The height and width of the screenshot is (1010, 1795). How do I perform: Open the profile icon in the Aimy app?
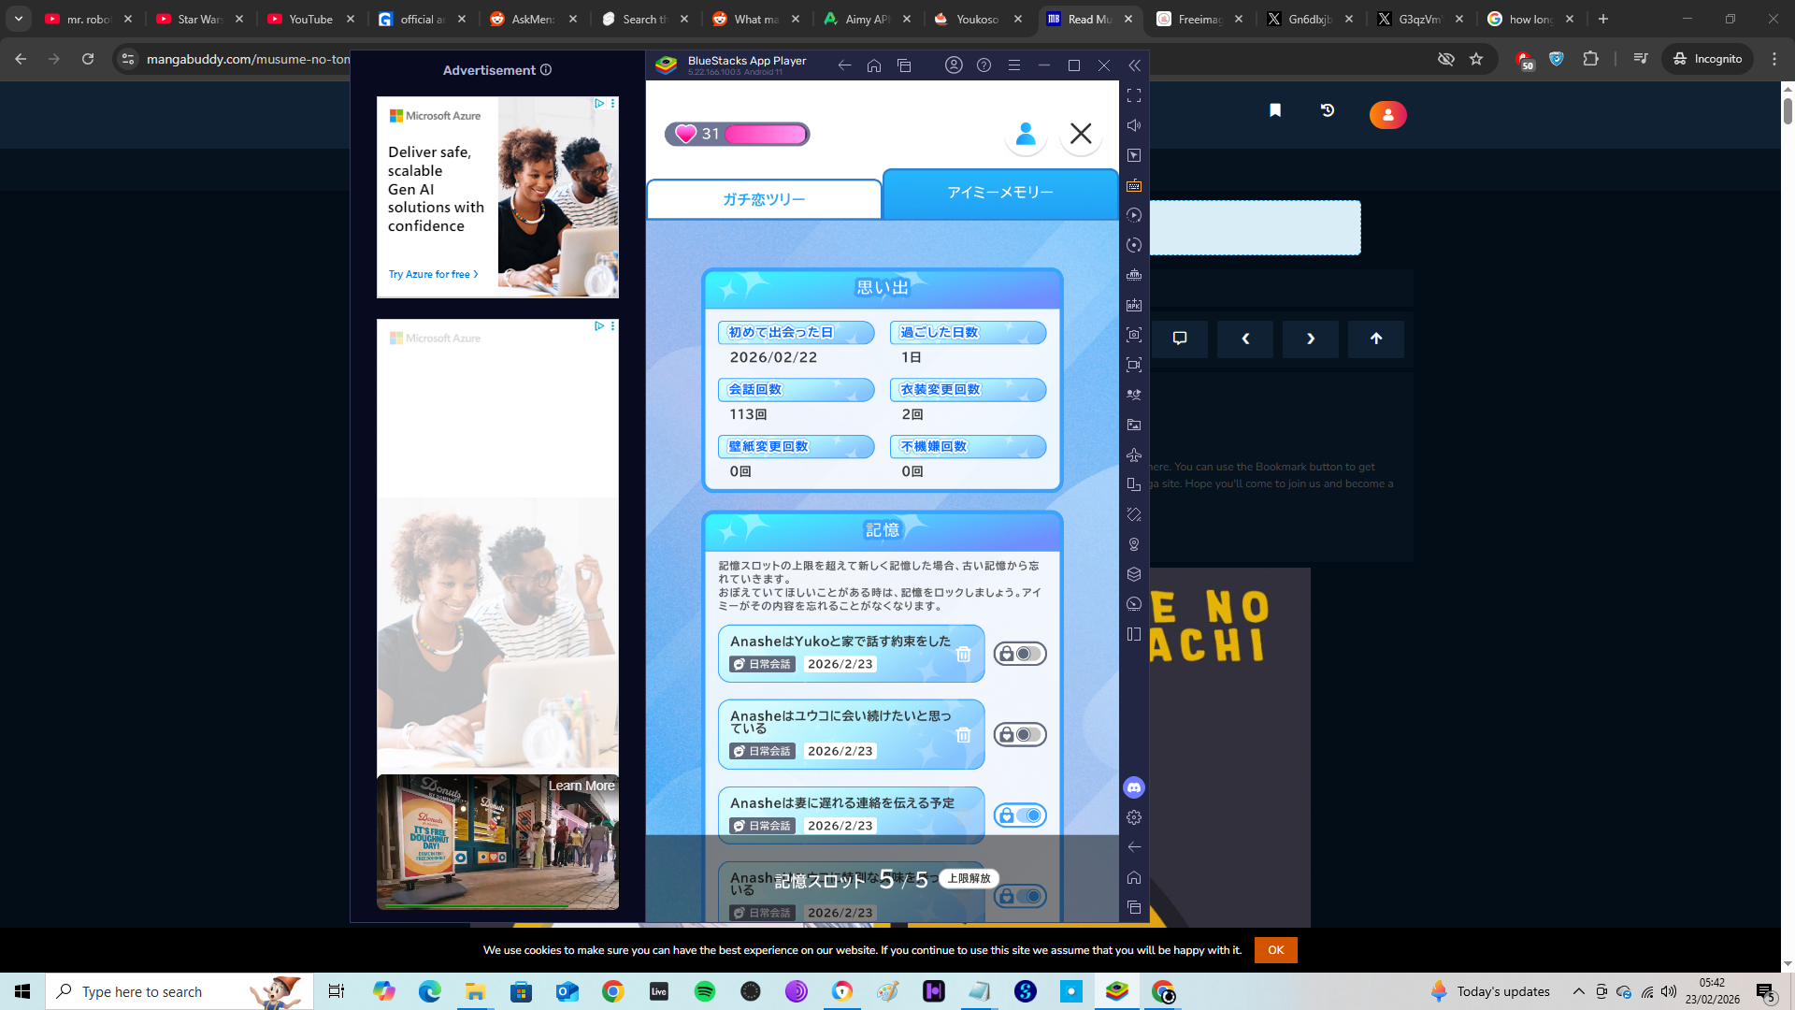(x=1026, y=134)
